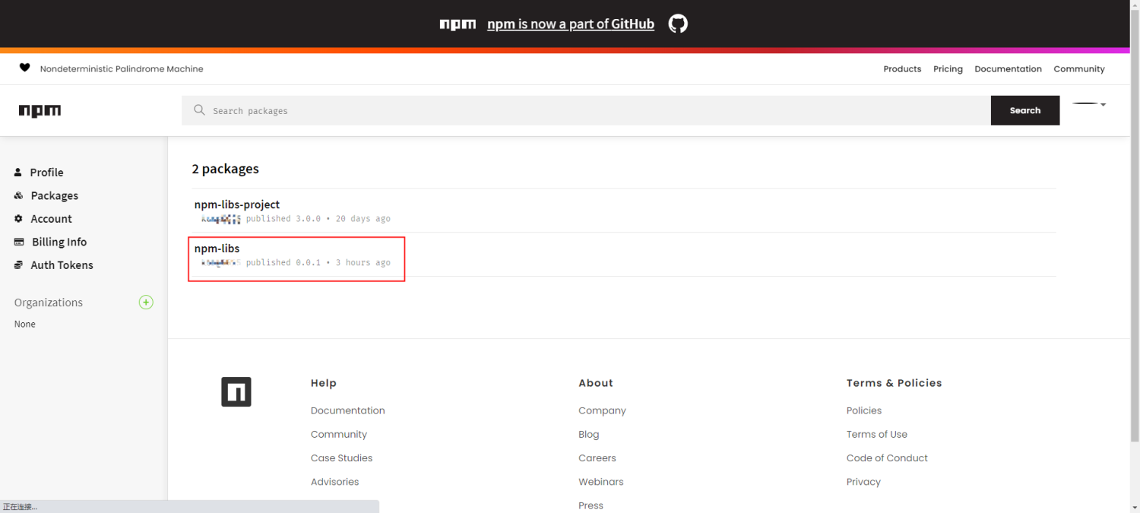Click the Billing Info card icon

(19, 242)
